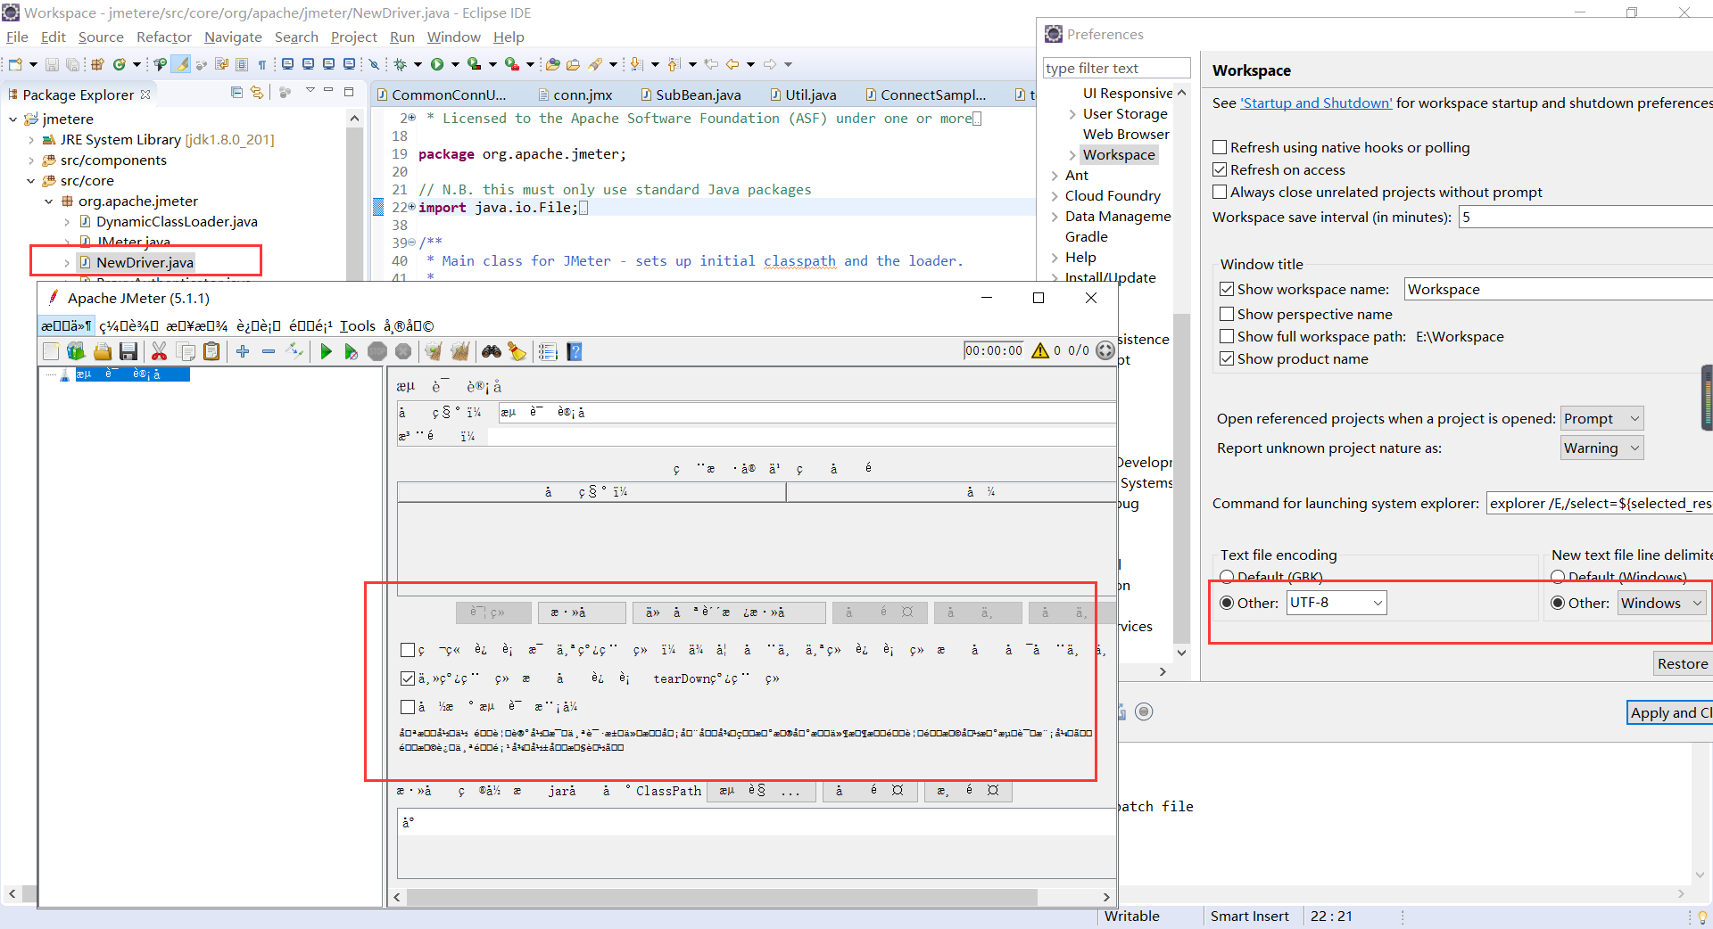This screenshot has width=1713, height=929.
Task: Enable Refresh using native hooks or polling
Action: [x=1220, y=148]
